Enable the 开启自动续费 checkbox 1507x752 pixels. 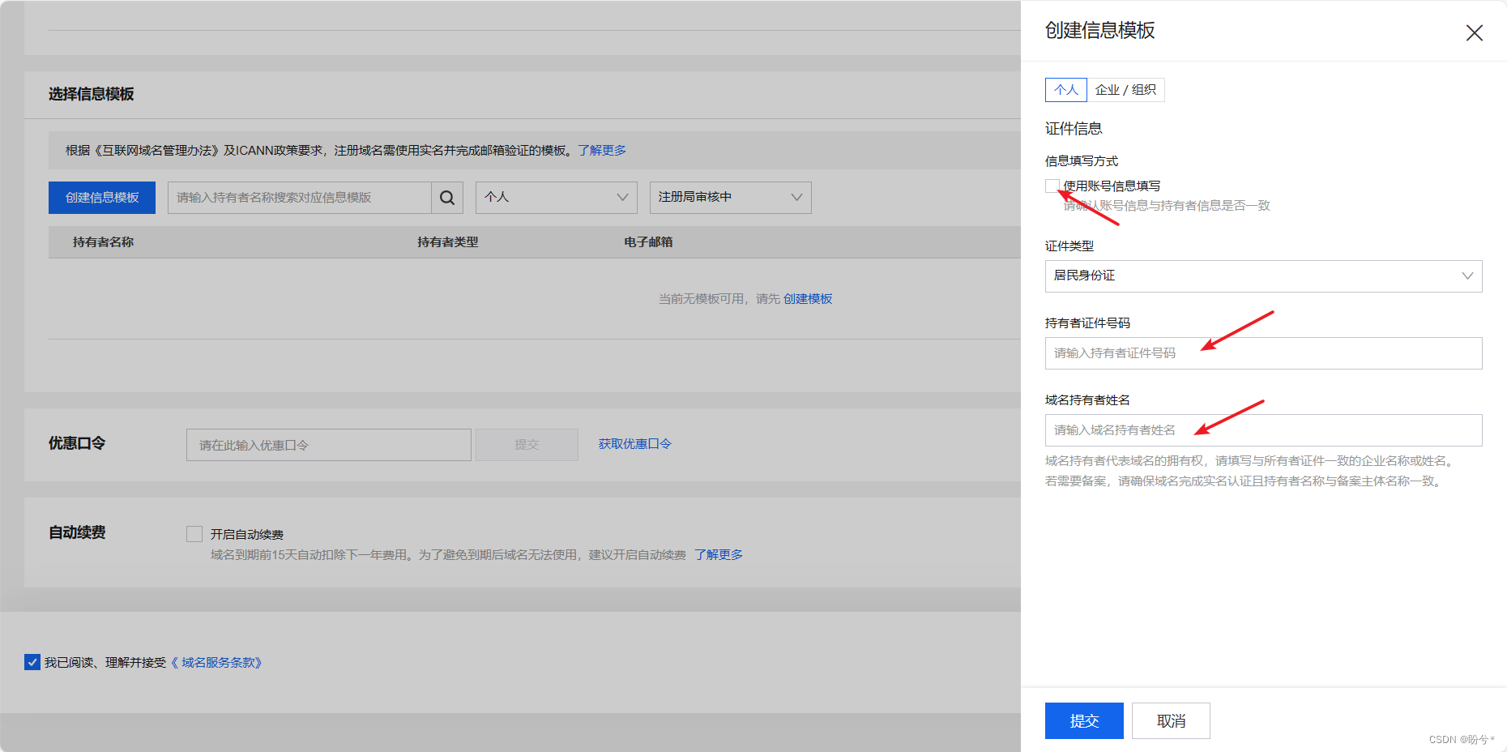pyautogui.click(x=194, y=534)
